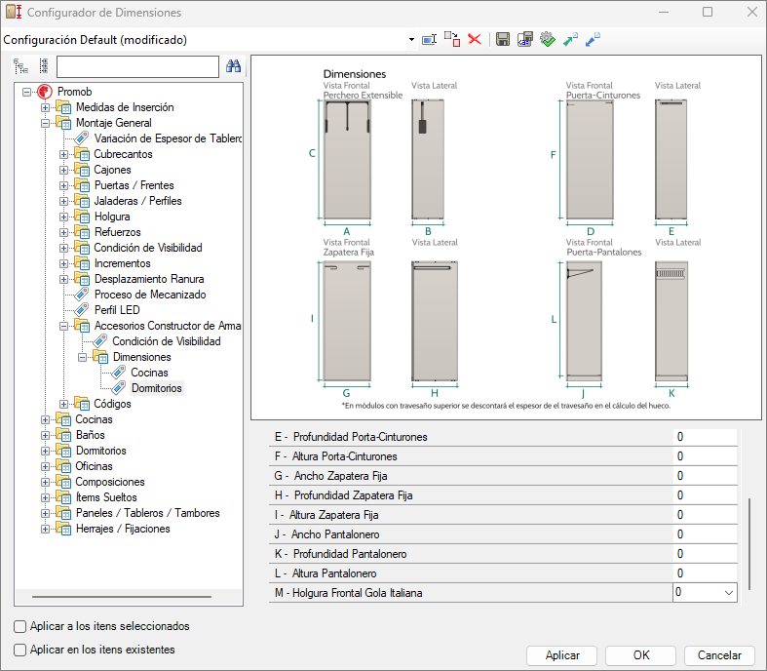Screen dimensions: 767x671
Task: Collapse the Promob root node
Action: pyautogui.click(x=26, y=92)
